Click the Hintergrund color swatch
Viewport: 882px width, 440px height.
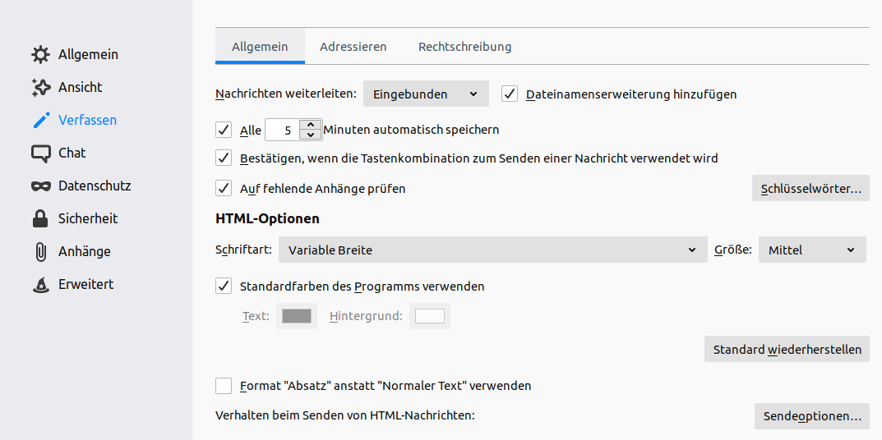[x=429, y=316]
